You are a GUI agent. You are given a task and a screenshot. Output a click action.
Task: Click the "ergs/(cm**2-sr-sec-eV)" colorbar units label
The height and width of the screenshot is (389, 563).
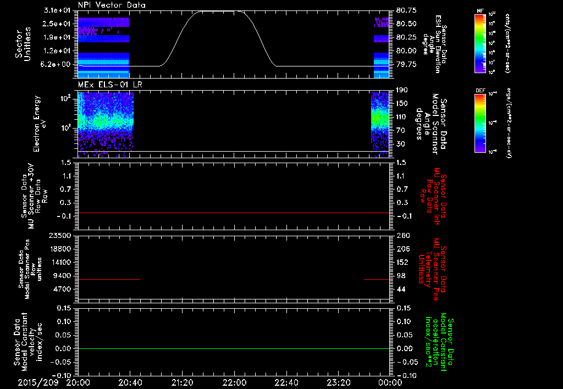[x=509, y=123]
